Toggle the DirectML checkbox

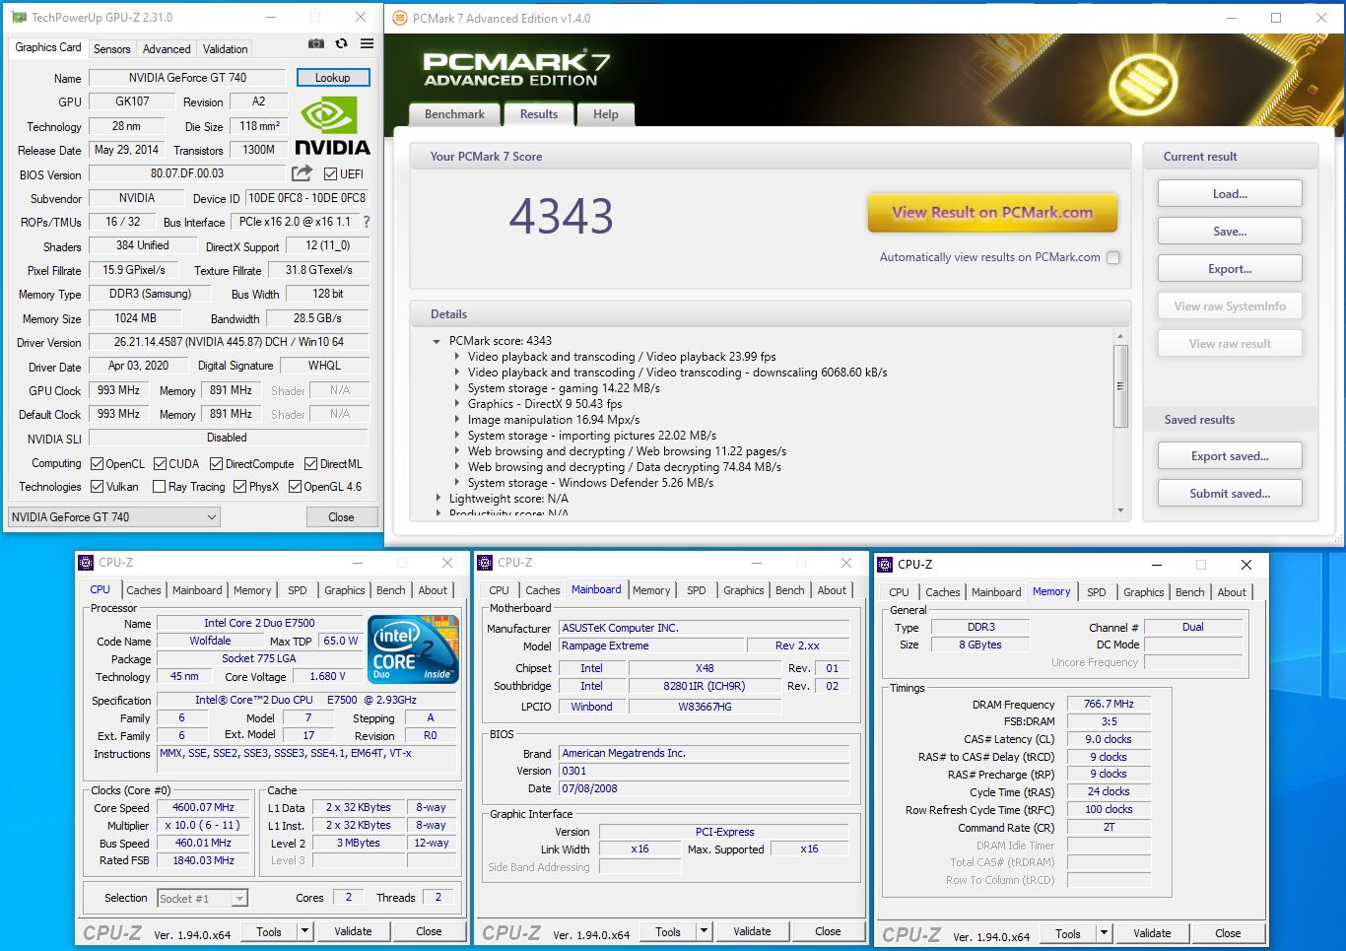click(x=310, y=464)
